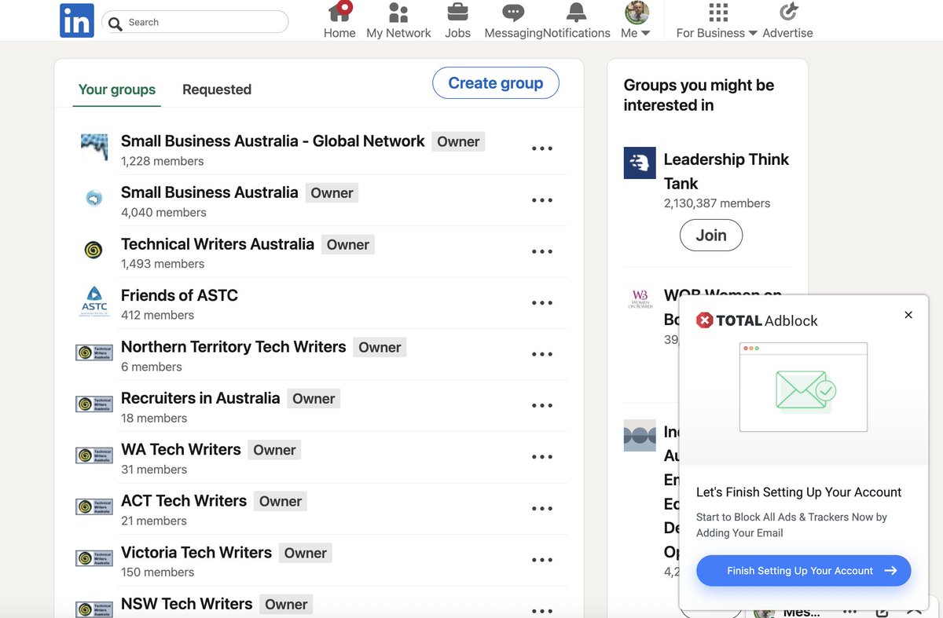Join the Leadership Think Tank group
Image resolution: width=943 pixels, height=618 pixels.
(711, 235)
